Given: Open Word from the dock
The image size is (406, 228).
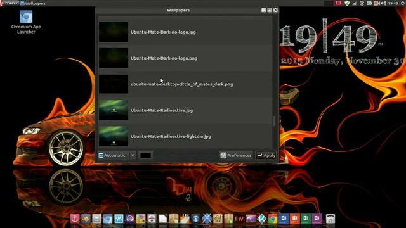Looking at the screenshot, I should (x=284, y=218).
